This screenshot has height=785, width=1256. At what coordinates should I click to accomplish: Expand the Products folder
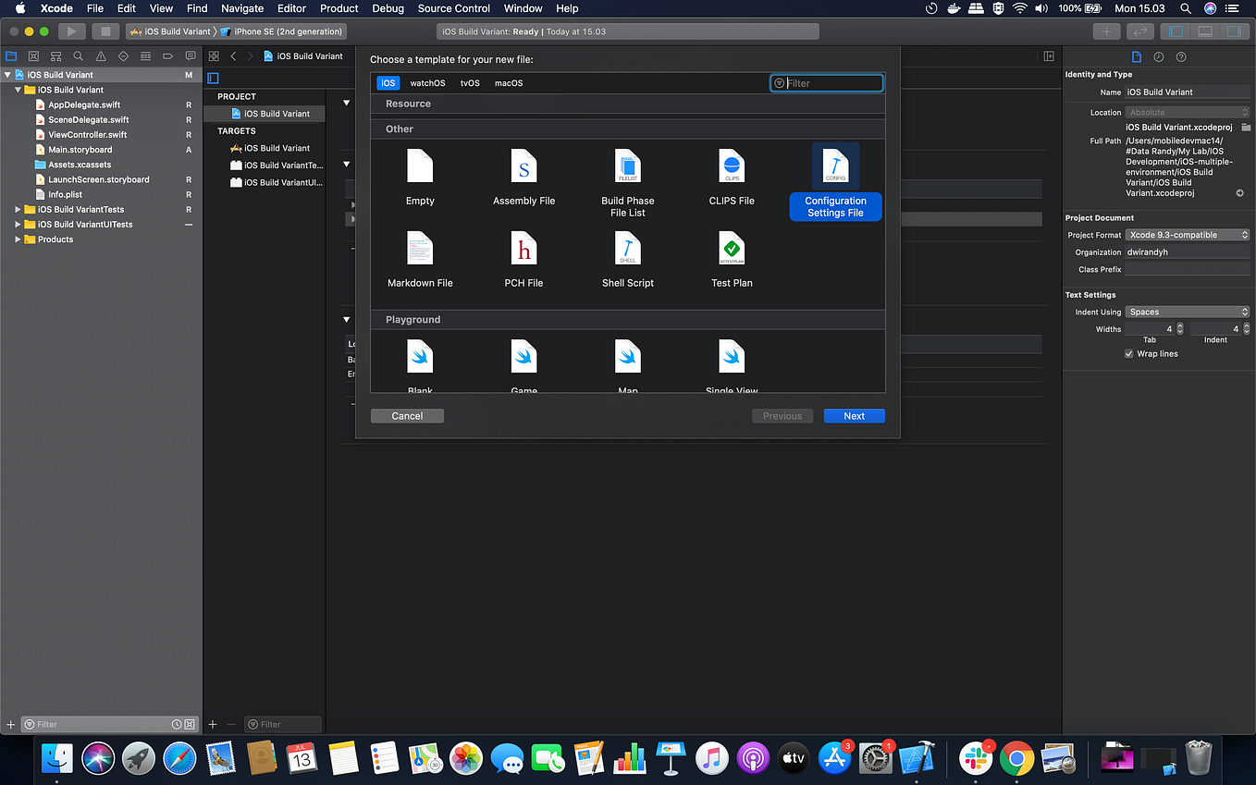pos(18,239)
